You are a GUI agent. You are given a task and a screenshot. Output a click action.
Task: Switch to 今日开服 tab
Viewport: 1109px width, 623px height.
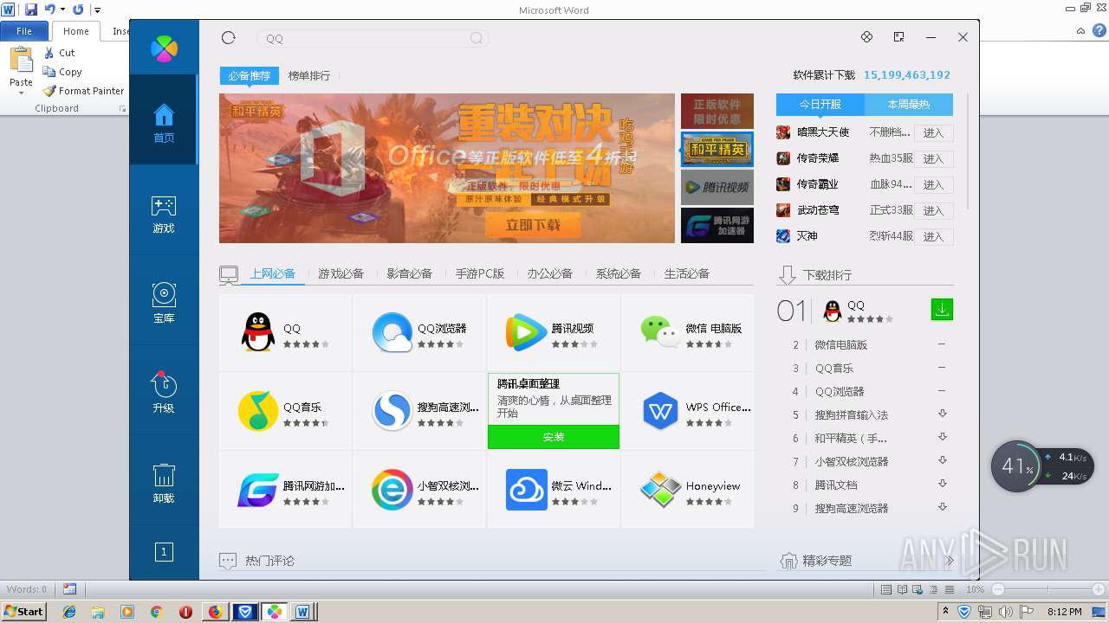820,105
